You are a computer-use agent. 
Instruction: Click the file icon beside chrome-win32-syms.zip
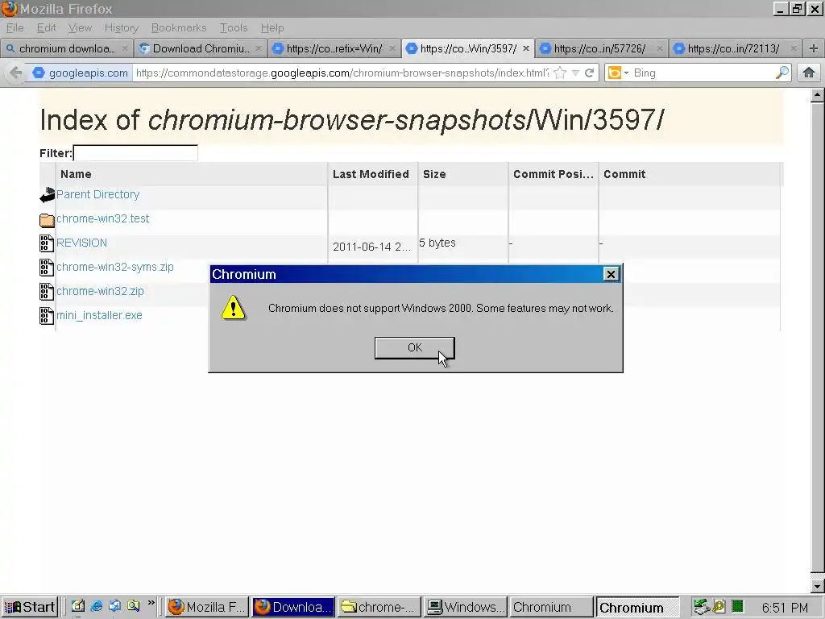click(x=47, y=268)
